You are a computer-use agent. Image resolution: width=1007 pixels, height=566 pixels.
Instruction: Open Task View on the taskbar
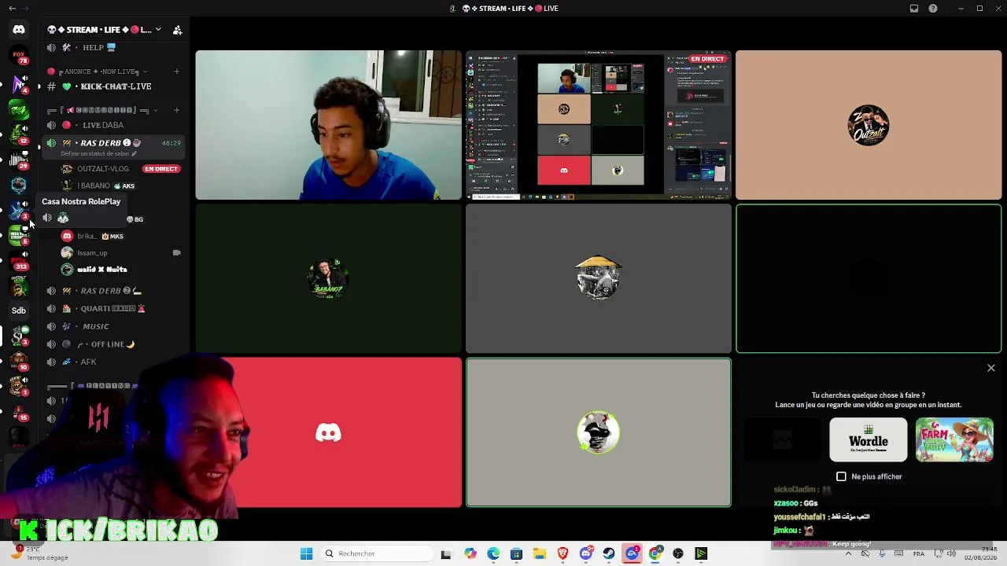click(446, 553)
